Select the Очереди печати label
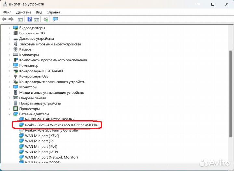 click(33, 98)
